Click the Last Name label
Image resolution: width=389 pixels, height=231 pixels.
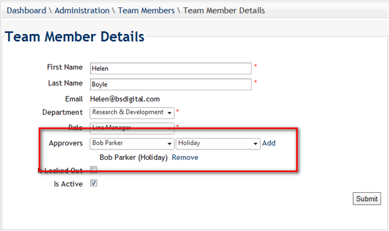(x=65, y=83)
